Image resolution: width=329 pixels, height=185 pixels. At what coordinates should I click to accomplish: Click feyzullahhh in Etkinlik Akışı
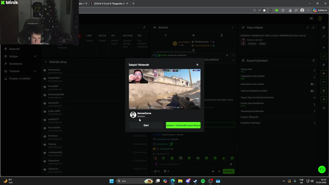[54, 128]
